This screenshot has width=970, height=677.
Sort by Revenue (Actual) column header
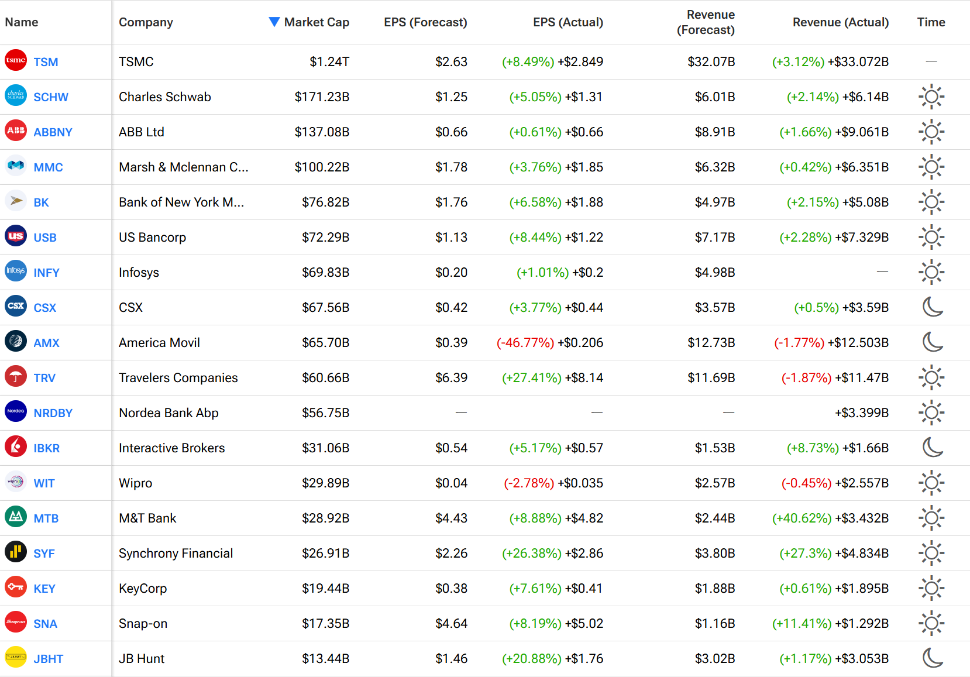841,22
